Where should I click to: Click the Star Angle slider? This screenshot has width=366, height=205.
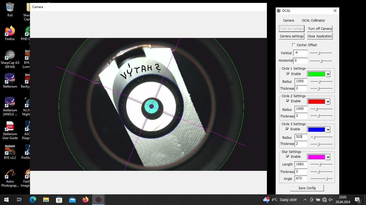pyautogui.click(x=322, y=179)
